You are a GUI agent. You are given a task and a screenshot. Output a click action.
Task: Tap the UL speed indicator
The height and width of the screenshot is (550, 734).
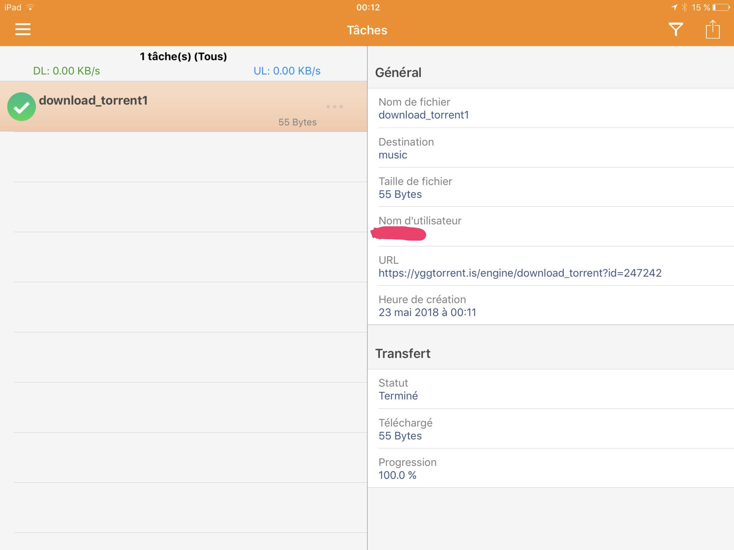tap(287, 71)
